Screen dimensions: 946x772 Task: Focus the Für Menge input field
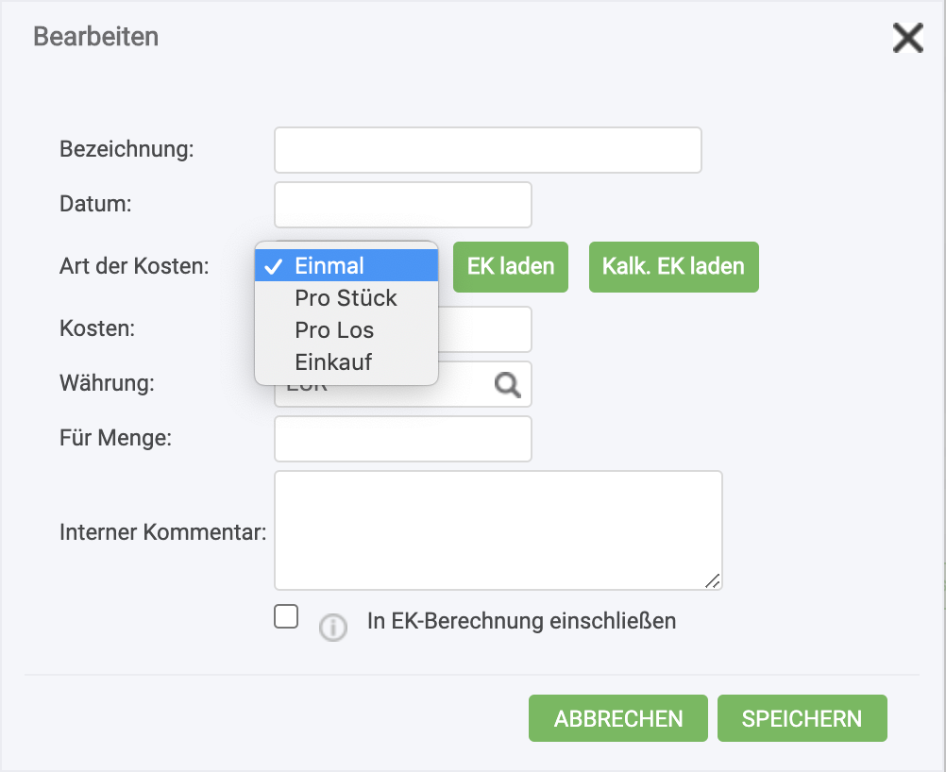402,439
